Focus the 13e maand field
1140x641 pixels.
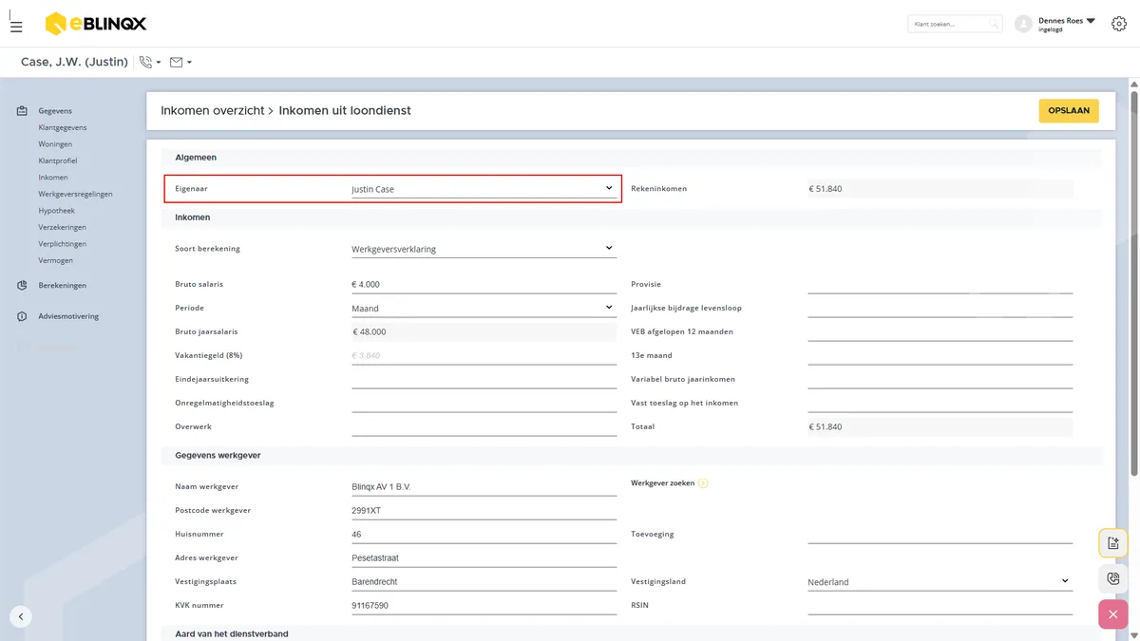(x=940, y=355)
